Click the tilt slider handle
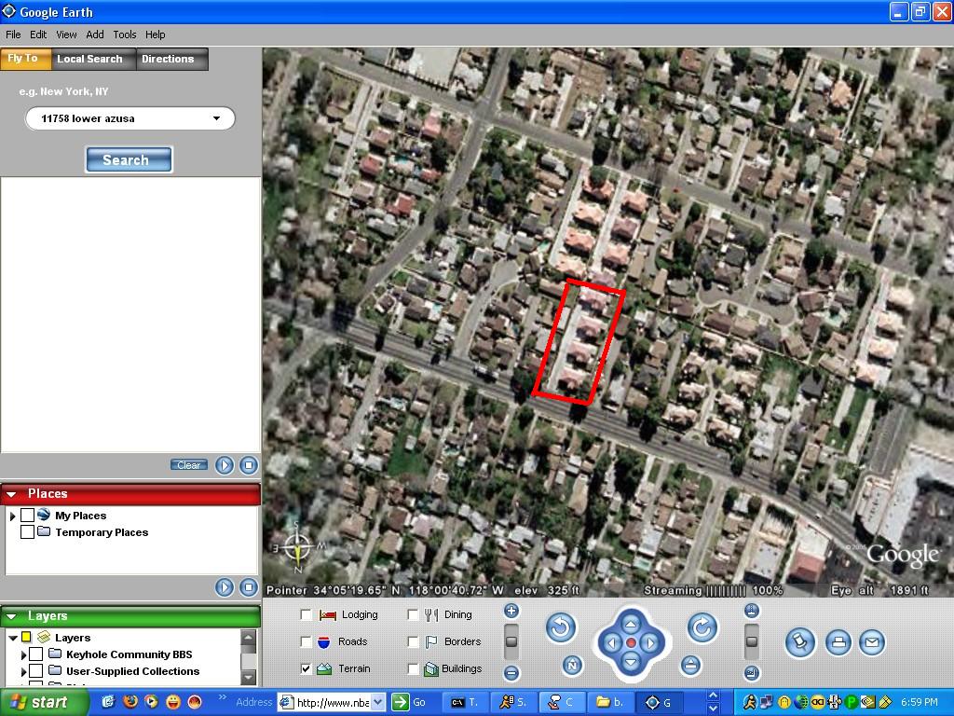Image resolution: width=954 pixels, height=716 pixels. [752, 641]
